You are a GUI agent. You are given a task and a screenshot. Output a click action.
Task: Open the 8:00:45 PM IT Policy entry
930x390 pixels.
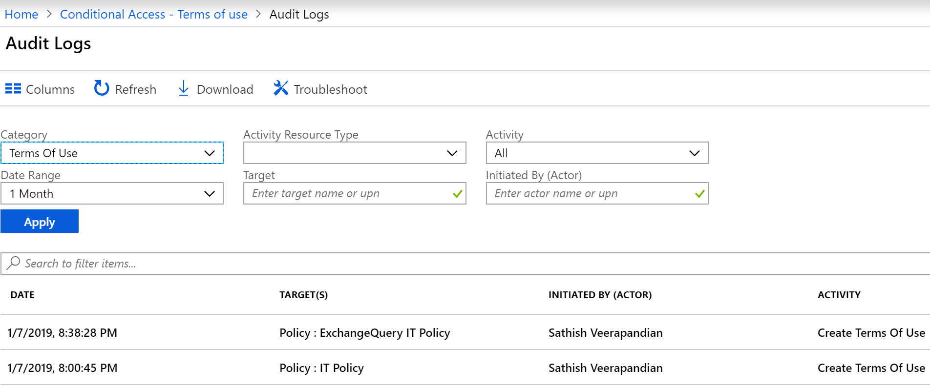coord(321,368)
